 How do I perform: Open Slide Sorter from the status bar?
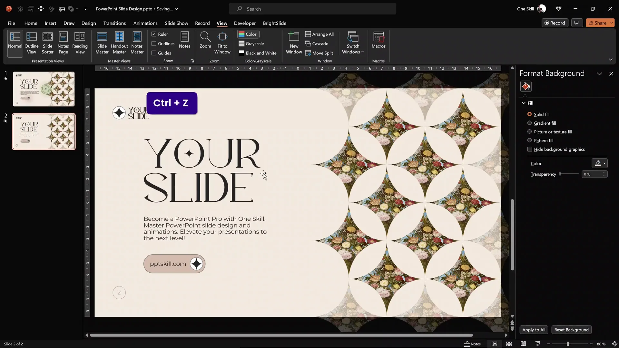pyautogui.click(x=509, y=344)
